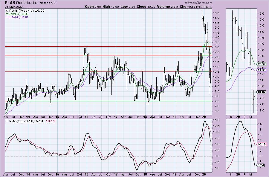Click the PLAB (Weekly) 10.02 legend entry

click(x=27, y=11)
